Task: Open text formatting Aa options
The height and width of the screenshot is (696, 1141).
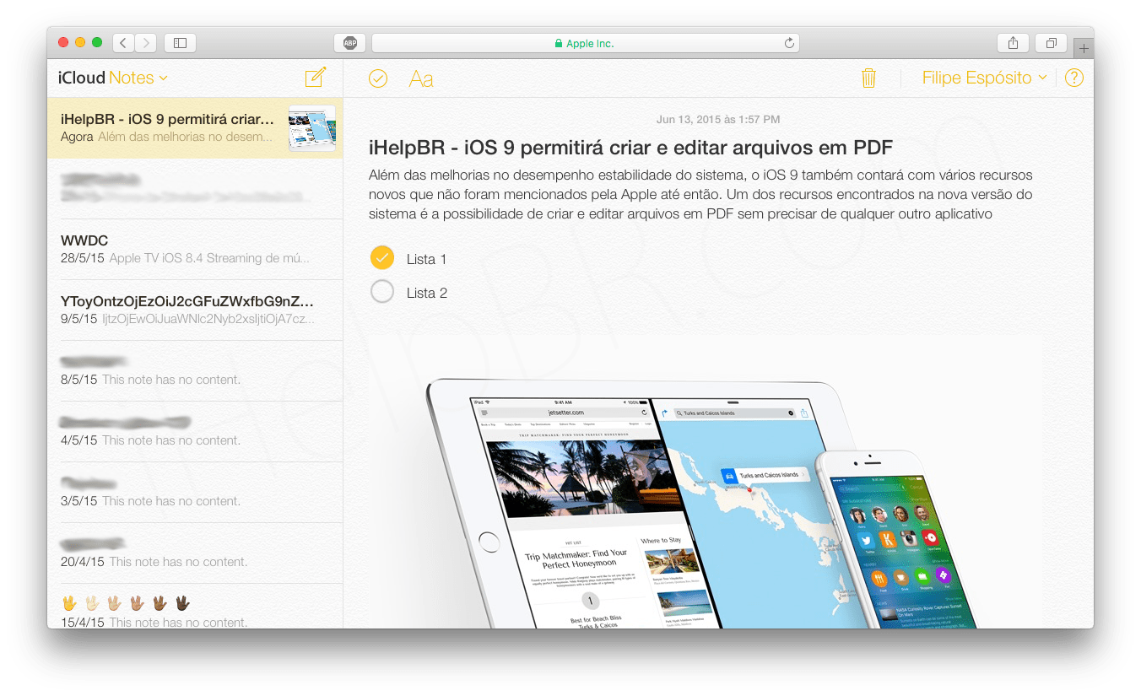Action: (x=420, y=78)
